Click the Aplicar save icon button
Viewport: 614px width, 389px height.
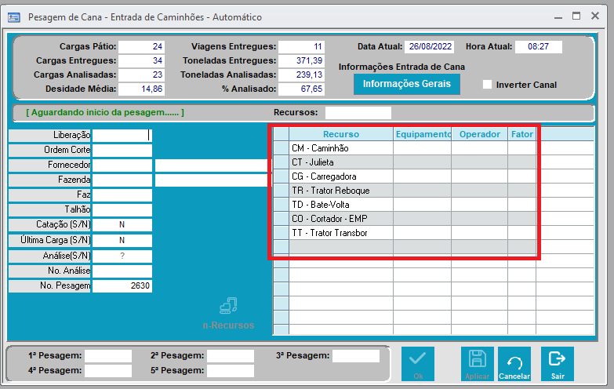pos(478,364)
